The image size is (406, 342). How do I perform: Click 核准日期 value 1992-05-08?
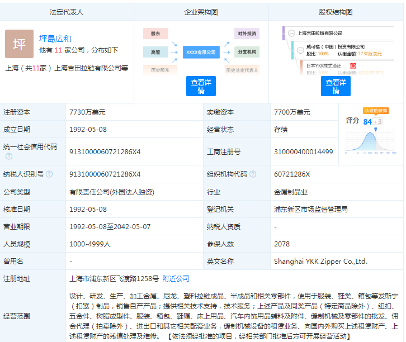88,210
